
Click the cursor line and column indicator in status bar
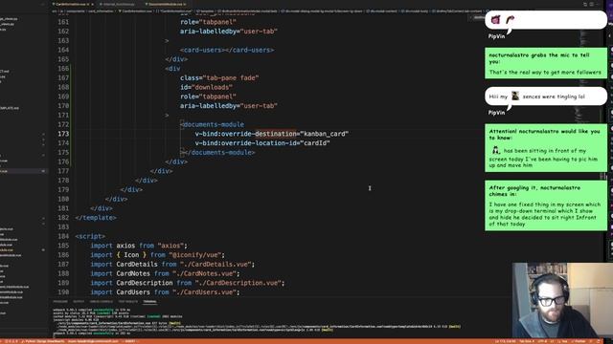tap(506, 341)
